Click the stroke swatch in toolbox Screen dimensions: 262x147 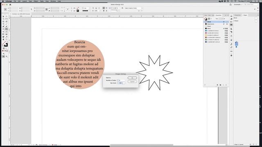click(x=6, y=45)
